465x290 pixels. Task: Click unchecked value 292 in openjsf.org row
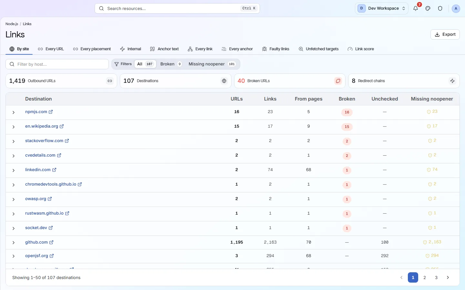(385, 256)
